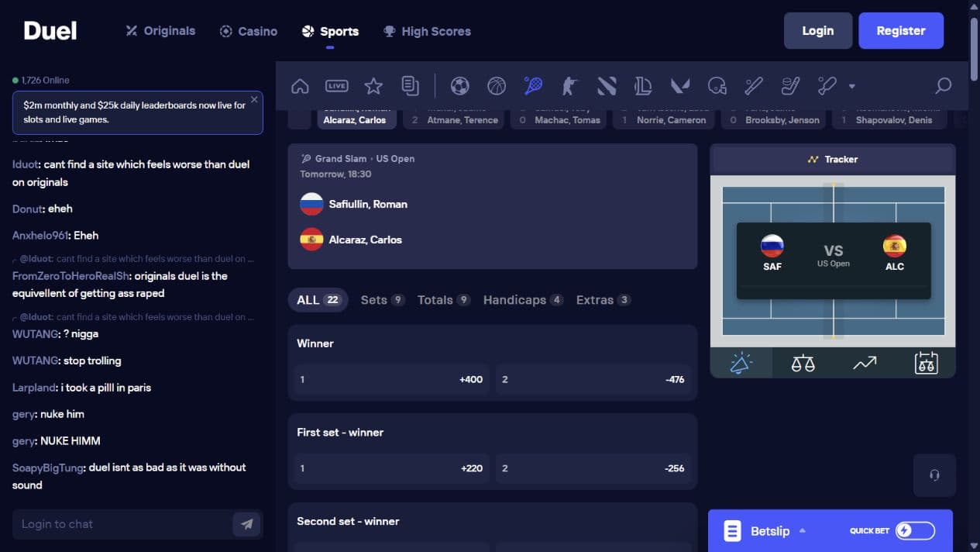Select the basketball sport icon
Image resolution: width=980 pixels, height=552 pixels.
497,86
